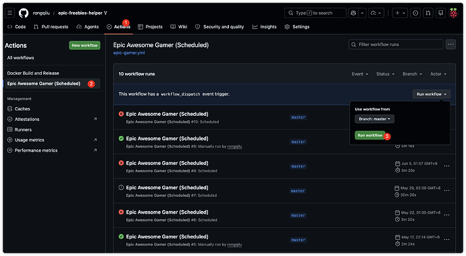Switch to the Insights tab

pos(265,27)
